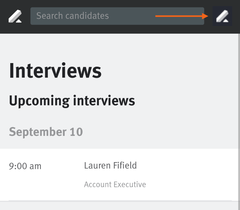Click the placeholder text 'Search candidates'
The width and height of the screenshot is (240, 210).
coord(72,16)
